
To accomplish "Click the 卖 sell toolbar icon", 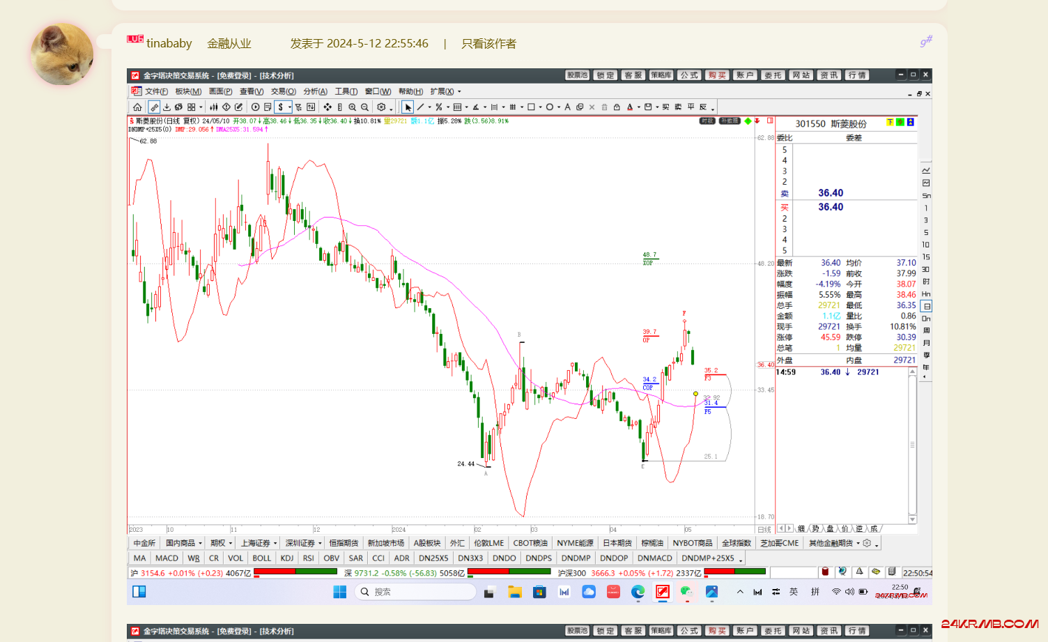I will coord(678,107).
